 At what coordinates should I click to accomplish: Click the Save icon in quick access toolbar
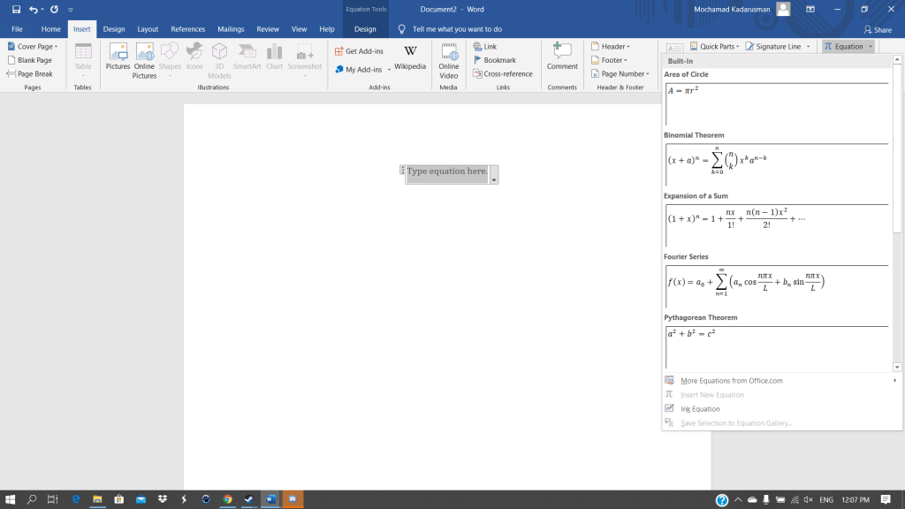[16, 9]
